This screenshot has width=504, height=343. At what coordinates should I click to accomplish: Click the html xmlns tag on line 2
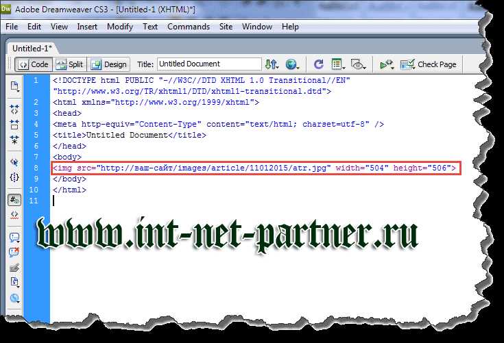click(x=156, y=103)
